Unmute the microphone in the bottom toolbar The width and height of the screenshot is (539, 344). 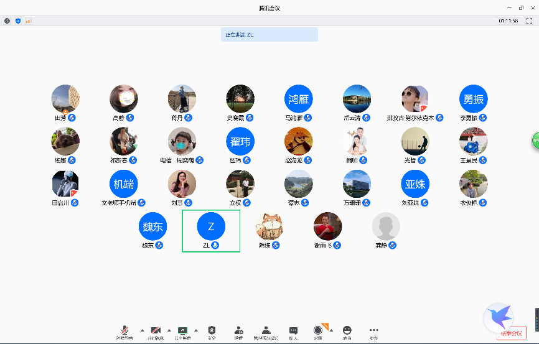(x=124, y=330)
